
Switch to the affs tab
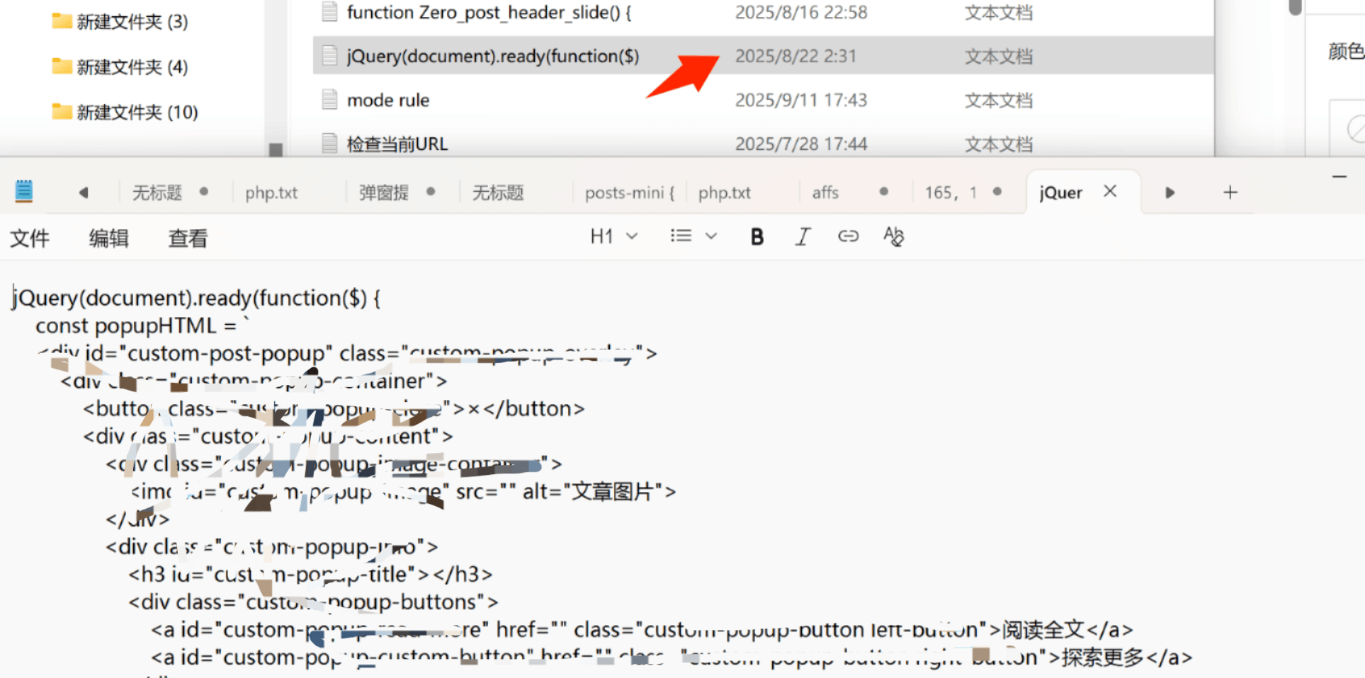click(825, 193)
